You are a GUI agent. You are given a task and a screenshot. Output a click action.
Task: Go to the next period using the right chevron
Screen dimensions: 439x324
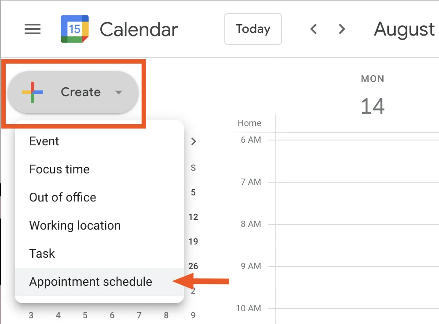(x=342, y=29)
